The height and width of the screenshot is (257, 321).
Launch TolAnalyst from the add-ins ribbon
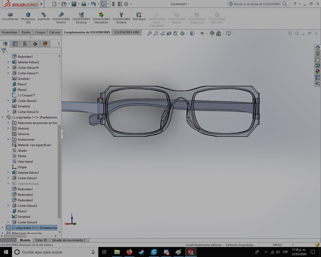pos(139,17)
